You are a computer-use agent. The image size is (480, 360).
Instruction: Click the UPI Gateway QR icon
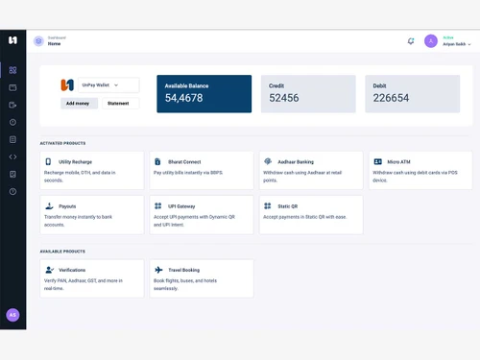(x=158, y=205)
